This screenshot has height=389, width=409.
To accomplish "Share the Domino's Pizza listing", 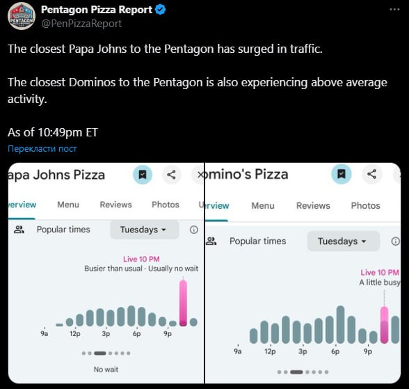I will 371,174.
